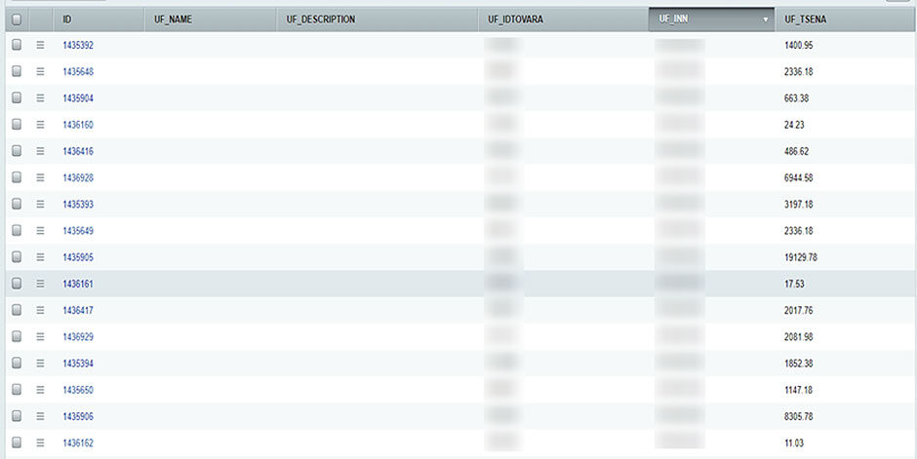
Task: Open record ID 1436416
Action: pos(78,151)
